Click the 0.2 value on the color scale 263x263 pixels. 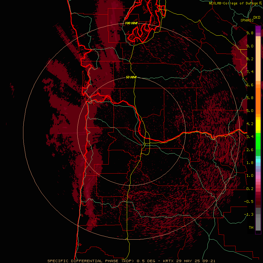tap(250, 189)
